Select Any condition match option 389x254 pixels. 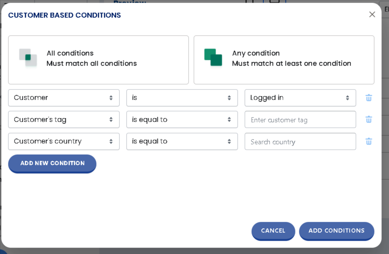tap(284, 60)
